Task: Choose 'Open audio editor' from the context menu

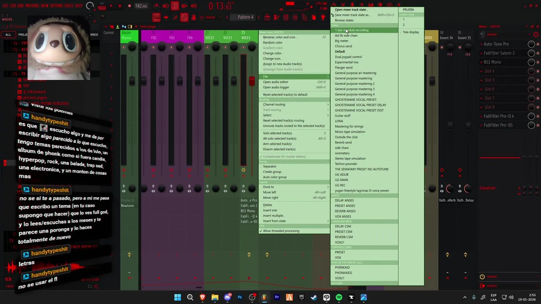Action: click(x=294, y=82)
